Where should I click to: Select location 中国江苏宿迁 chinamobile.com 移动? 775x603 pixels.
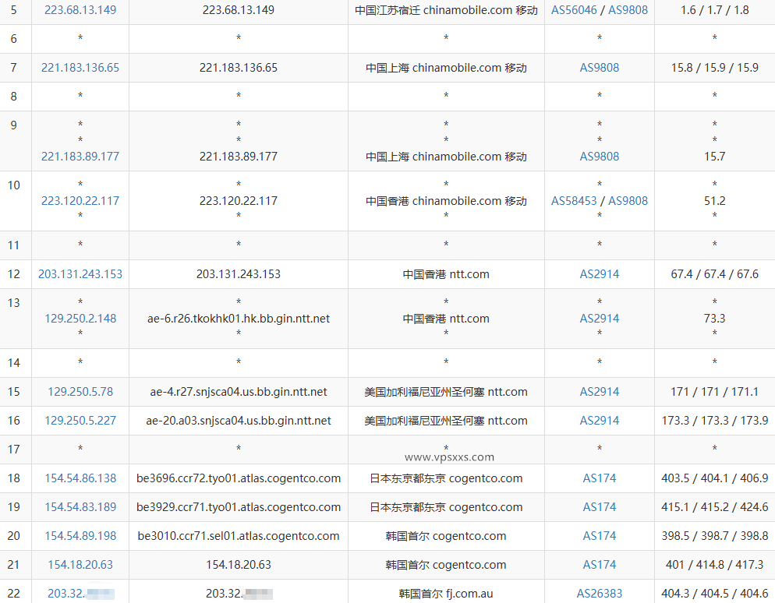[x=446, y=10]
